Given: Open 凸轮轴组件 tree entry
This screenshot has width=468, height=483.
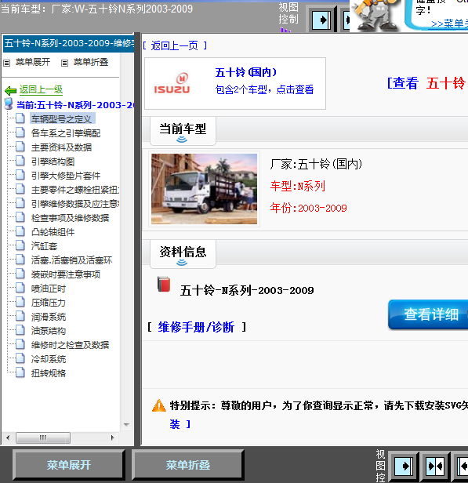Looking at the screenshot, I should point(53,232).
